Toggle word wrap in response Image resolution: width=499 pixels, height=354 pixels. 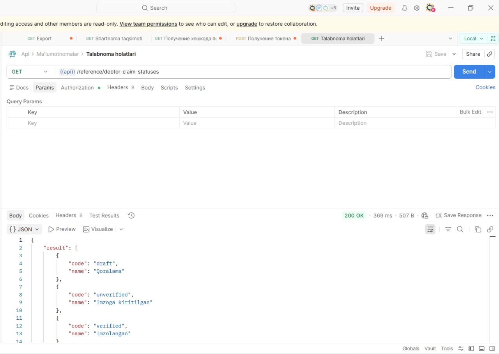click(430, 229)
